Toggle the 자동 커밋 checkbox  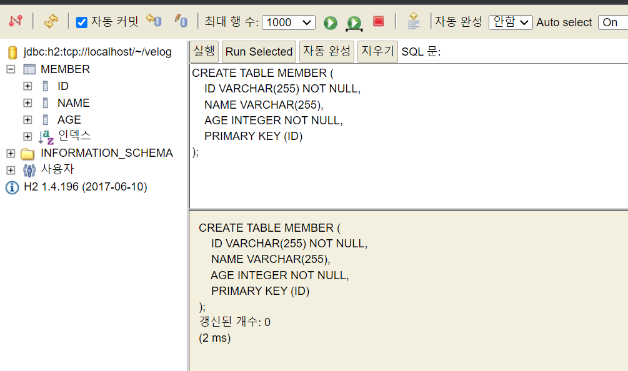82,22
